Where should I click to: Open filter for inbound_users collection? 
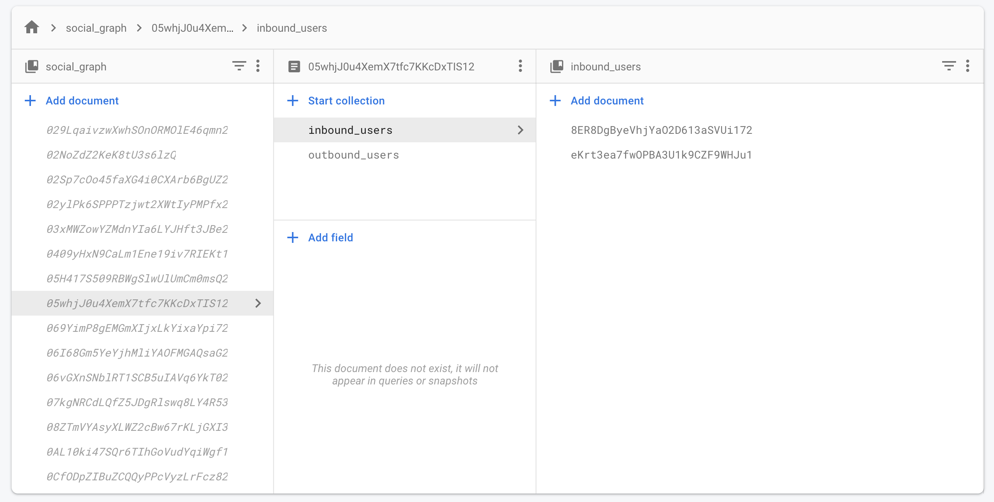949,66
